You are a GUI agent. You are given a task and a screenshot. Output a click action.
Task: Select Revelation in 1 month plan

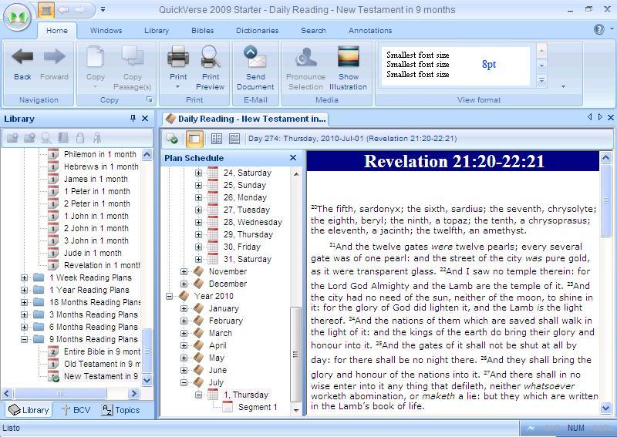(x=102, y=265)
